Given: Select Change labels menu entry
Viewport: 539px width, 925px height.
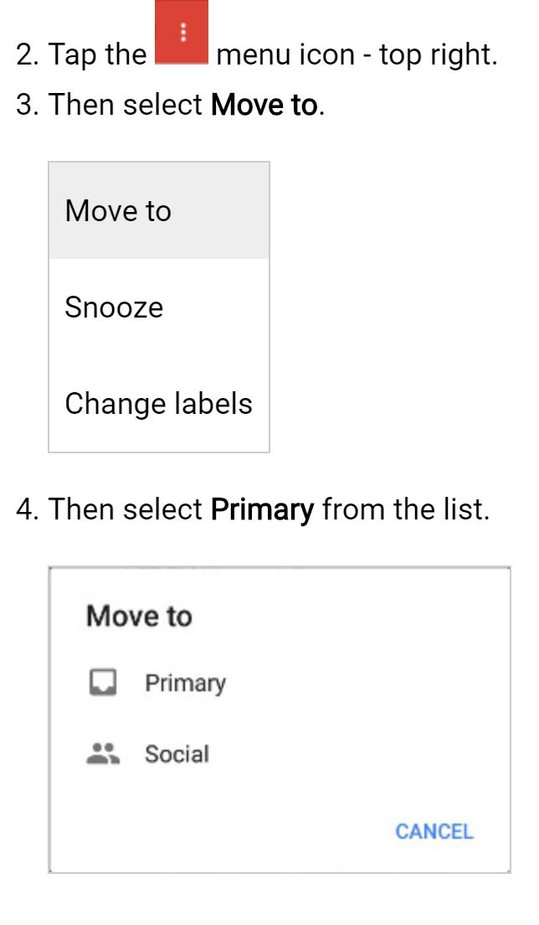Looking at the screenshot, I should tap(159, 404).
